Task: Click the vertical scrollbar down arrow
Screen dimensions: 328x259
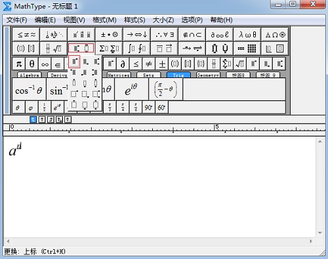Action: (320, 233)
